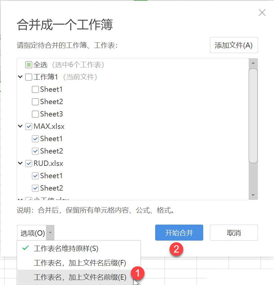Image resolution: width=274 pixels, height=285 pixels.
Task: Collapse the MAX.xlsx tree node
Action: [20, 126]
